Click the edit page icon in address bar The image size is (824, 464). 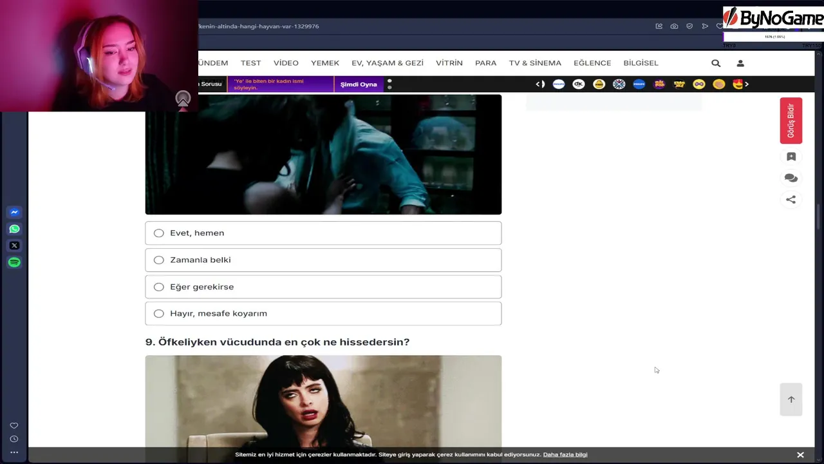tap(659, 26)
